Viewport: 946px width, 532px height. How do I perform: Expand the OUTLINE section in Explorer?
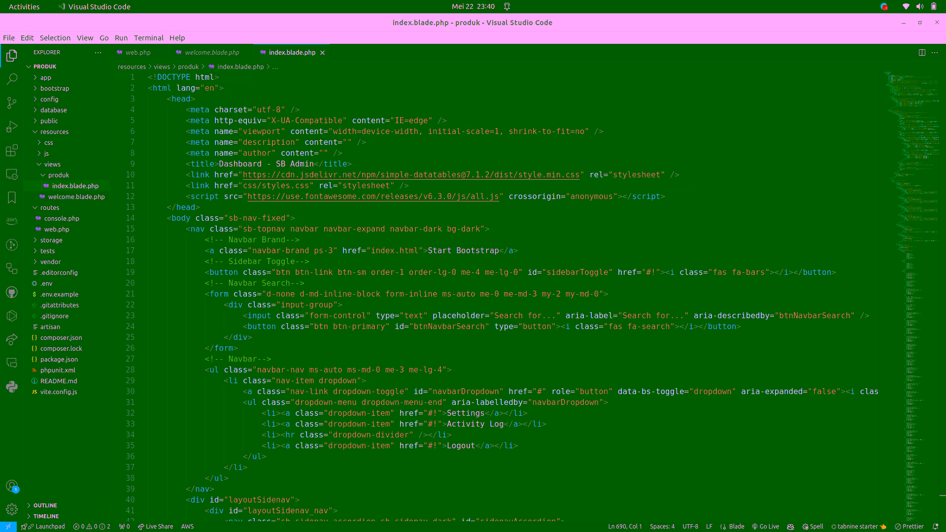click(44, 505)
